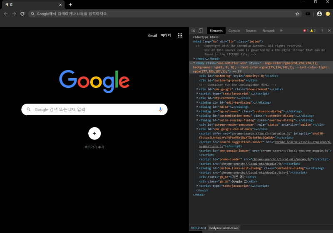Click the yellow warning count icon

[x=311, y=30]
